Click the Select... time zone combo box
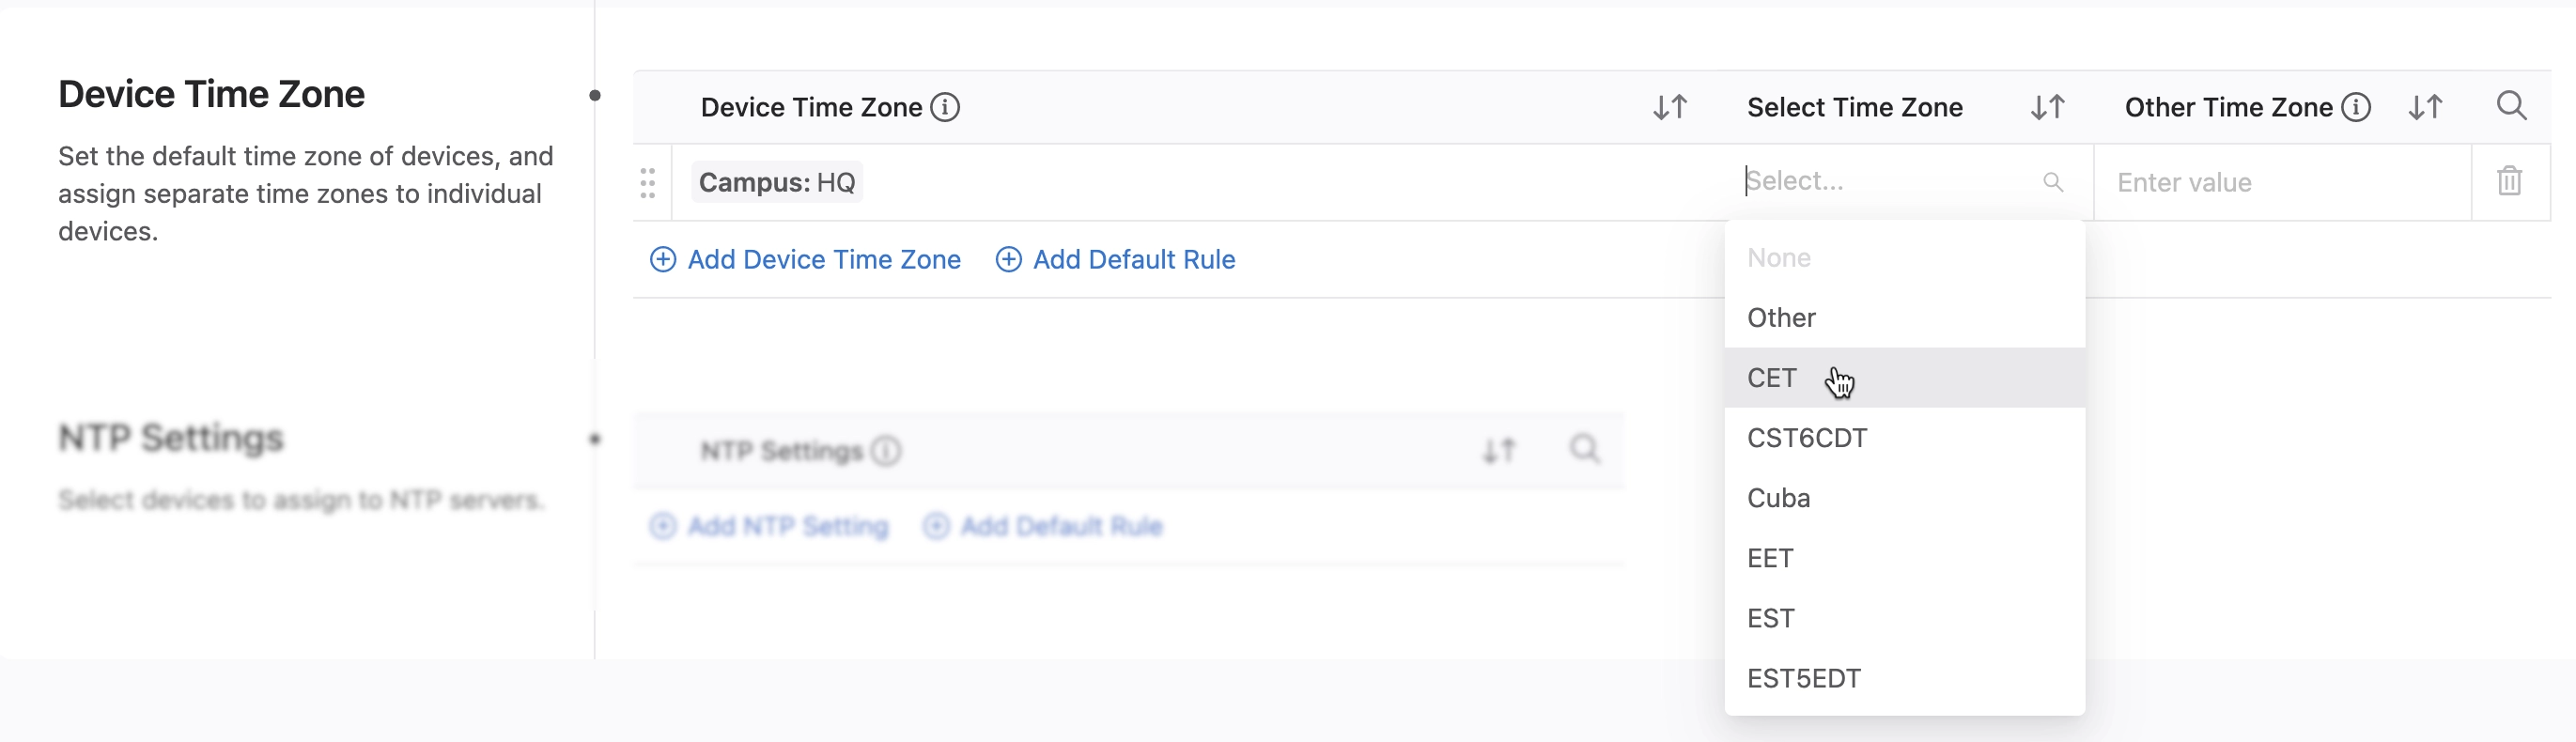The height and width of the screenshot is (742, 2576). (1904, 182)
